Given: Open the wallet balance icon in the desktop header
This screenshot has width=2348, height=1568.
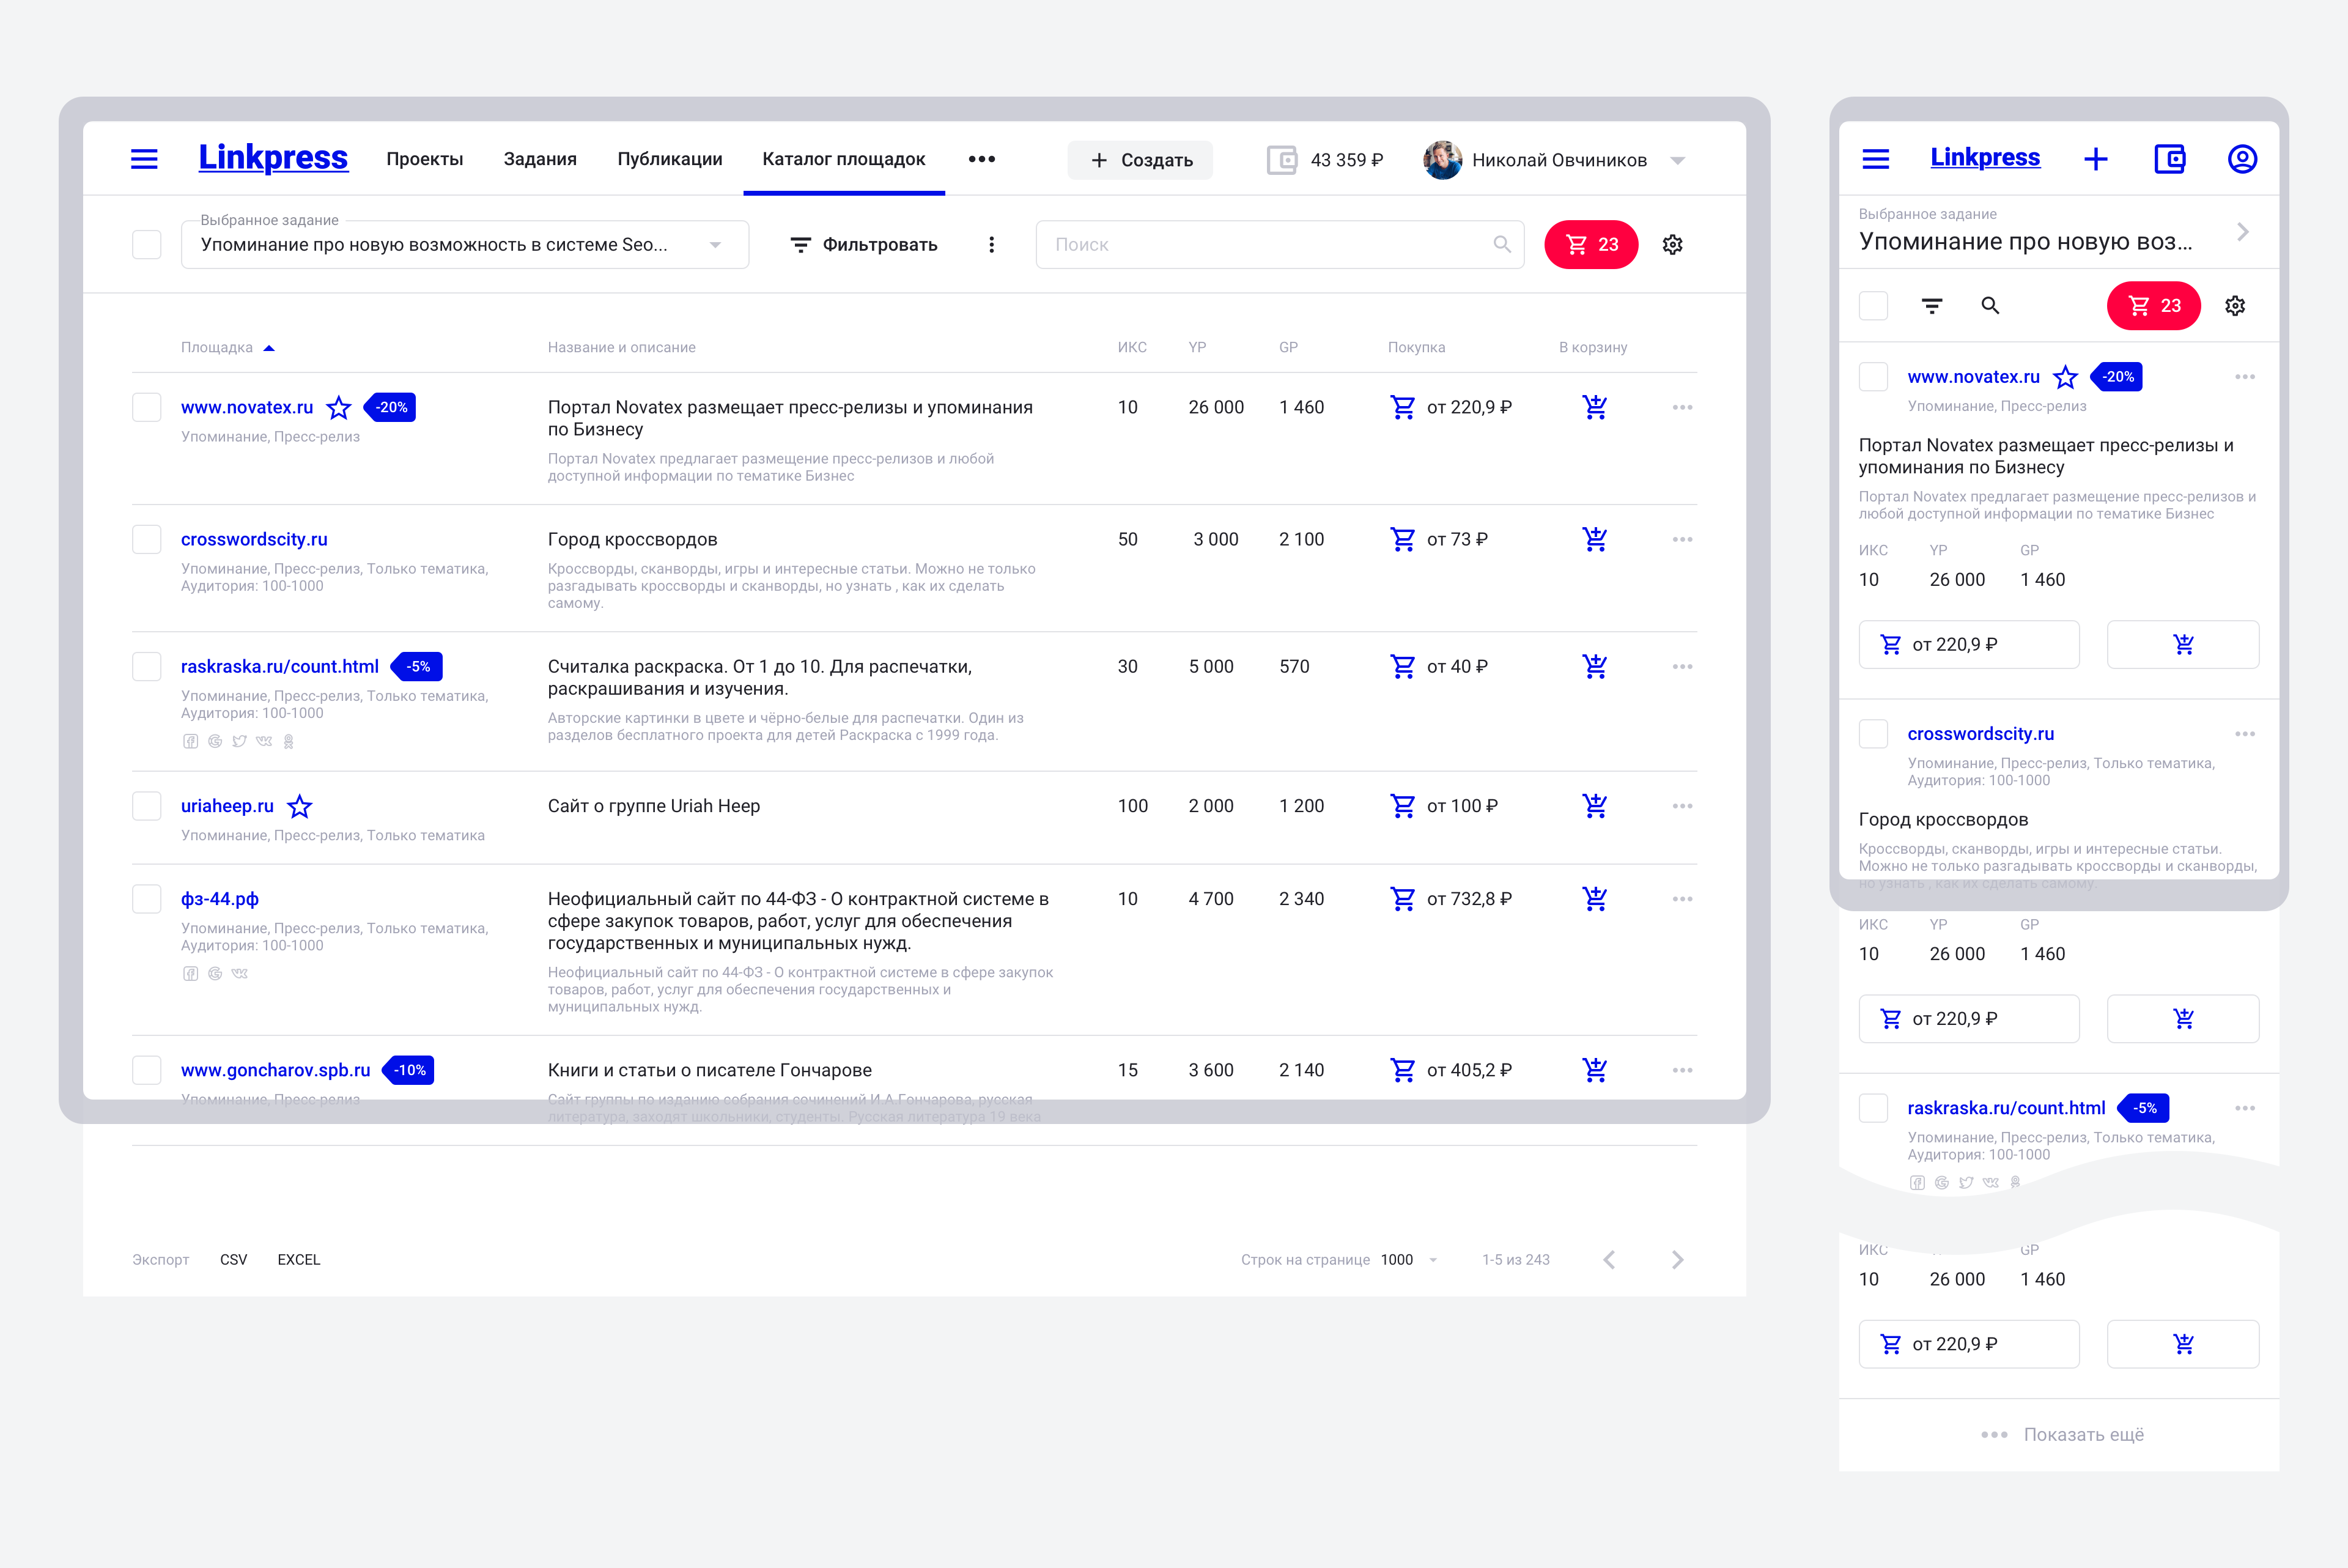Looking at the screenshot, I should pos(1282,160).
